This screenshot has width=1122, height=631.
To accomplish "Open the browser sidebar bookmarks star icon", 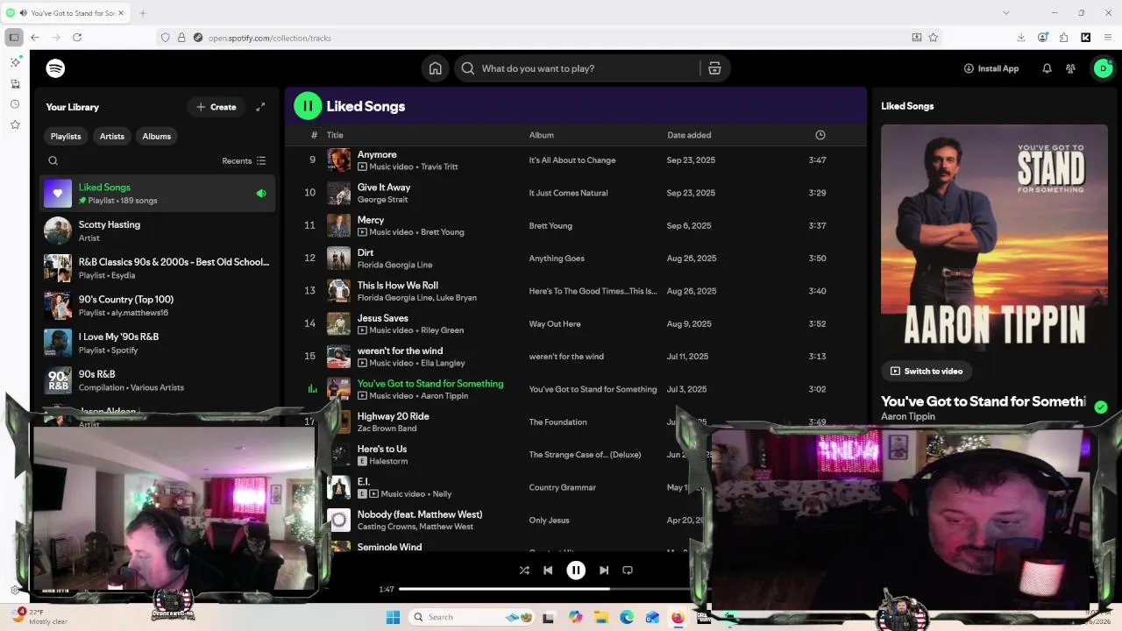I will pos(15,125).
